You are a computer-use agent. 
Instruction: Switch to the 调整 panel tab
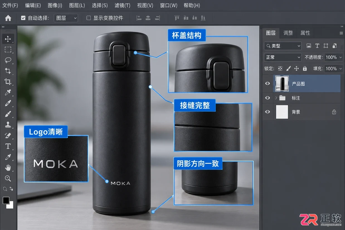pyautogui.click(x=288, y=33)
